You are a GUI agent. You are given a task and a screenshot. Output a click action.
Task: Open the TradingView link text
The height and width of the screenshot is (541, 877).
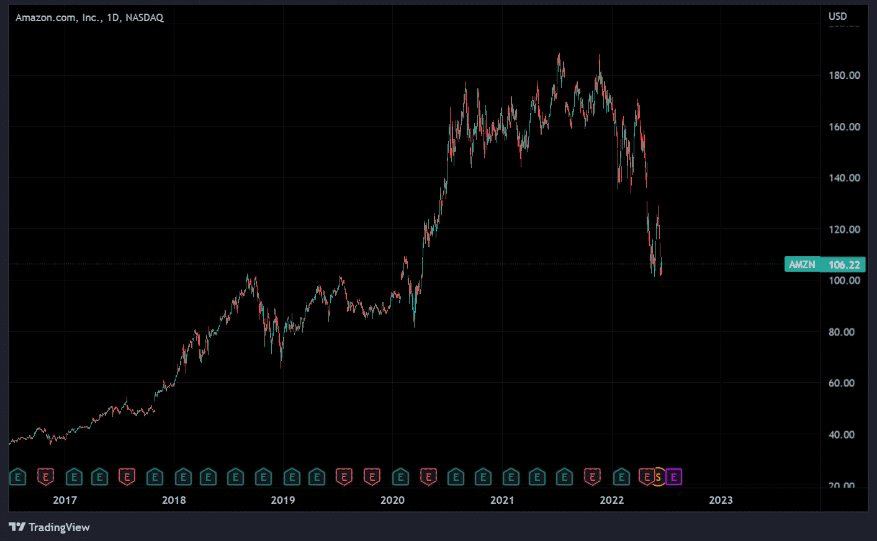(59, 527)
